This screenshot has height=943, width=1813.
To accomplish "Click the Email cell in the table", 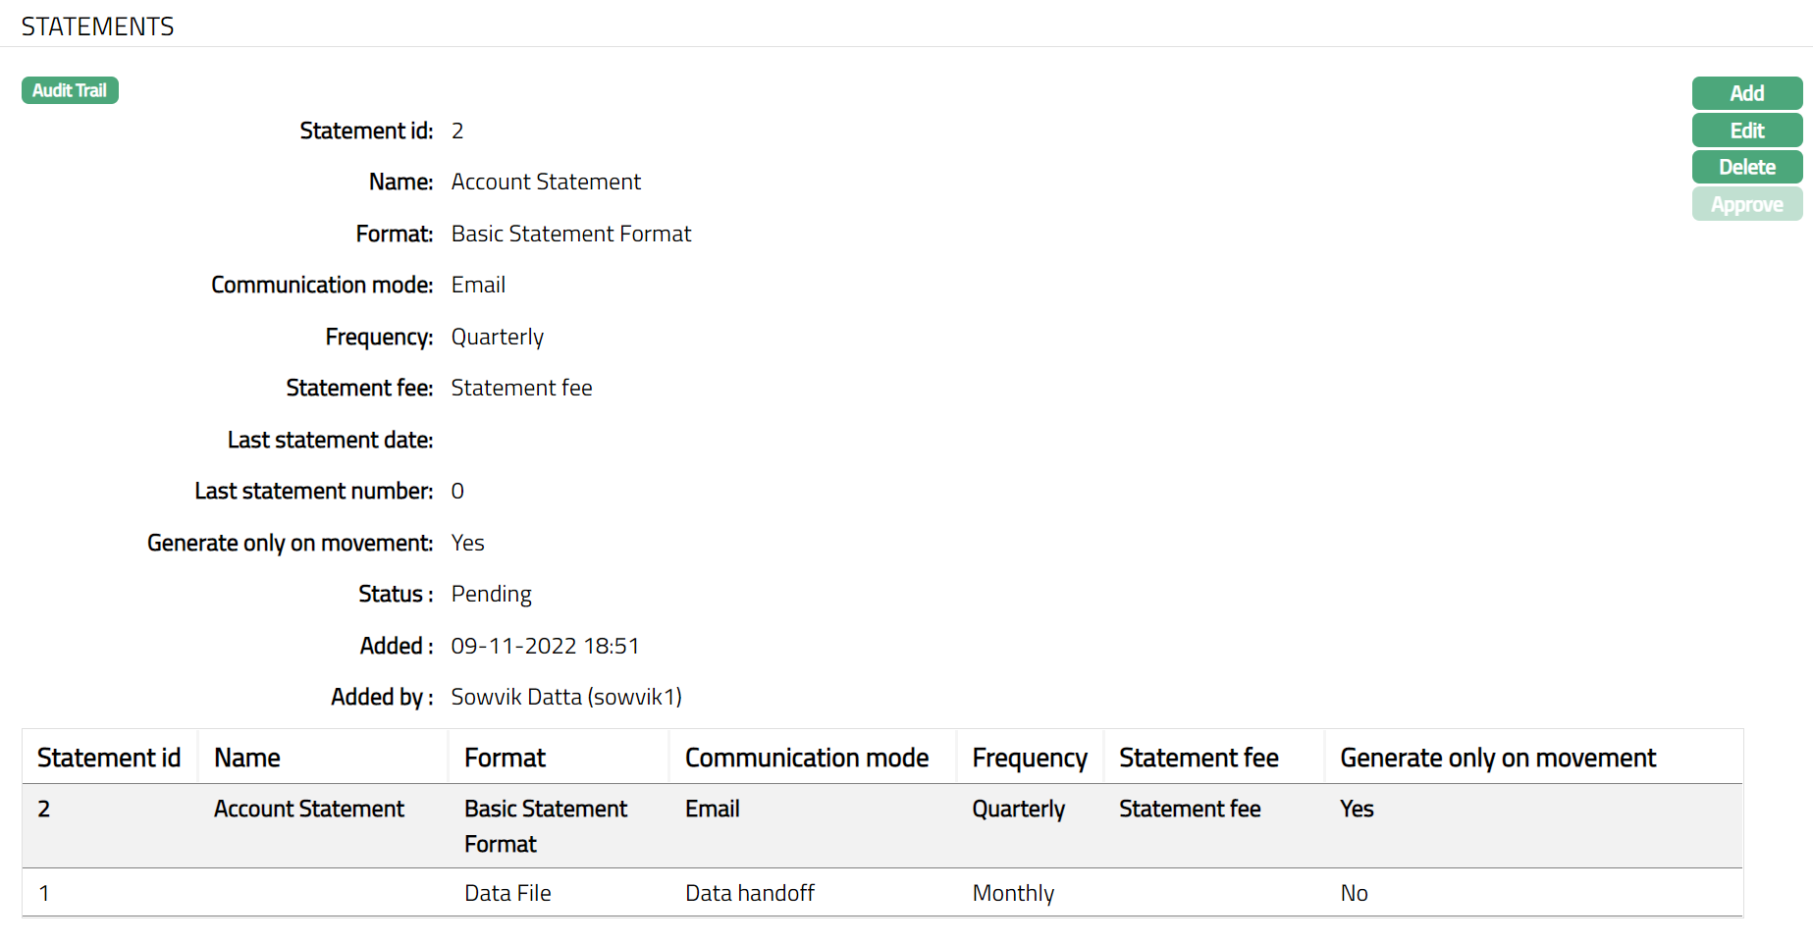I will click(x=712, y=810).
